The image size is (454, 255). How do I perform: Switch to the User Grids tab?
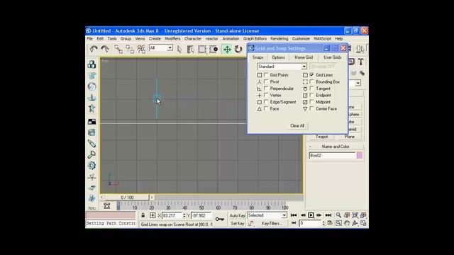coord(333,57)
